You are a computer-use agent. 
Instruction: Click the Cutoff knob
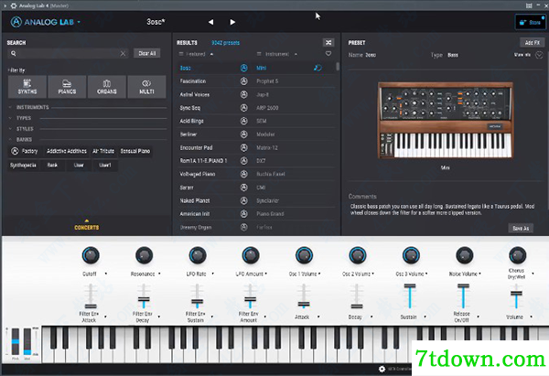91,255
